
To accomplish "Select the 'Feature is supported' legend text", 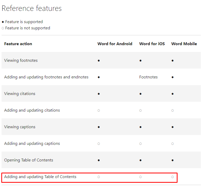I will [x=24, y=22].
